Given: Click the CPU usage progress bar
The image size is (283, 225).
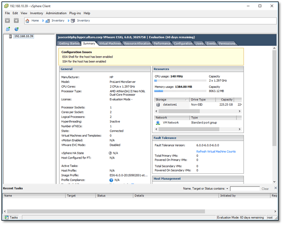Looking at the screenshot, I should (x=180, y=81).
